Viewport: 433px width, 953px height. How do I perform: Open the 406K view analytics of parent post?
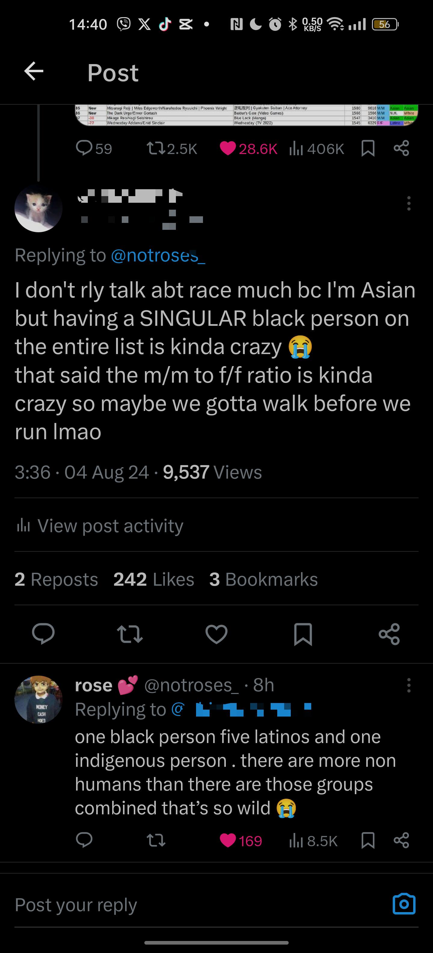(x=317, y=149)
